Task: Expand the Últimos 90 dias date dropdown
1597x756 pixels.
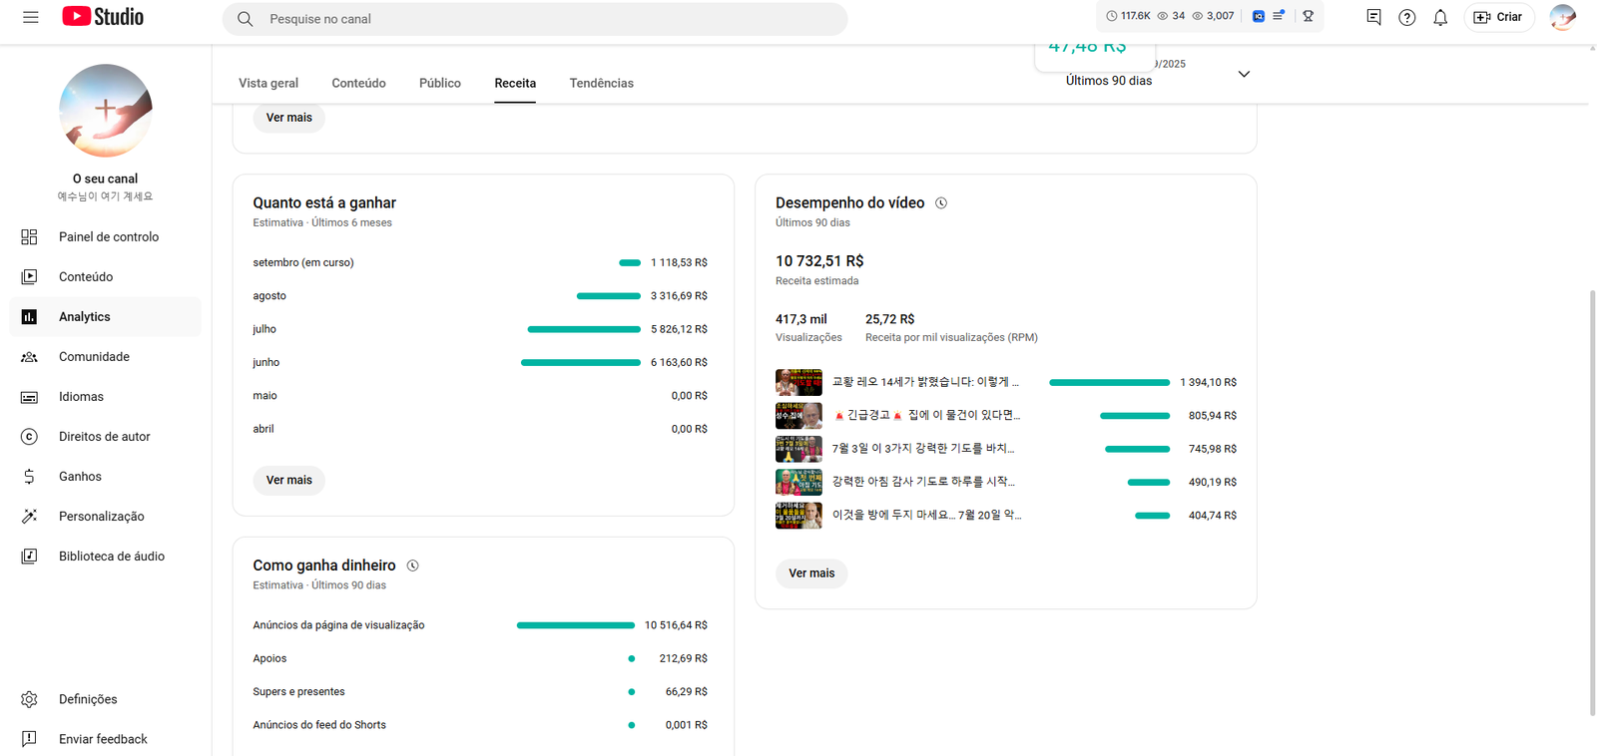Action: pos(1244,74)
